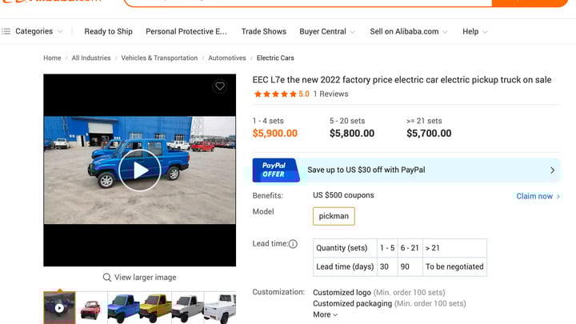Click the lead time info icon
The image size is (576, 324).
click(293, 244)
